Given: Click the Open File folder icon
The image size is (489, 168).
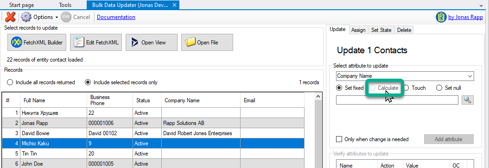Looking at the screenshot, I should pyautogui.click(x=190, y=42).
